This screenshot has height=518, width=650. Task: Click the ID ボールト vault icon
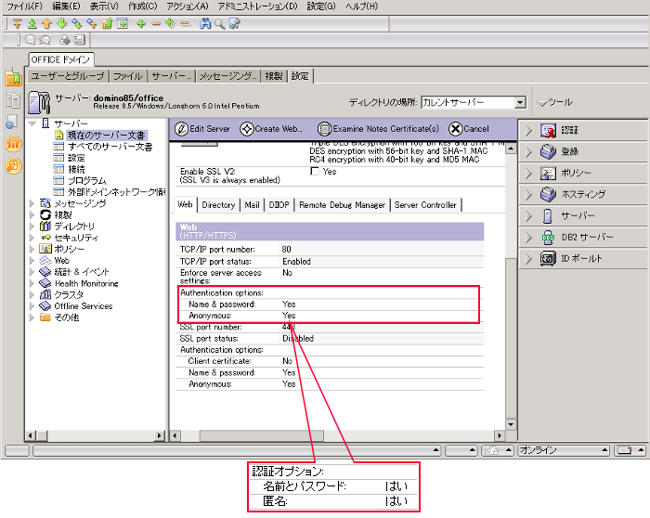(x=549, y=259)
